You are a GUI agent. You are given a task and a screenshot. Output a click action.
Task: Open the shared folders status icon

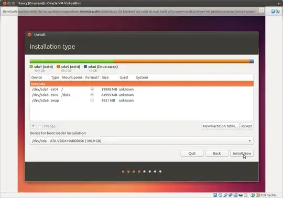point(235,195)
